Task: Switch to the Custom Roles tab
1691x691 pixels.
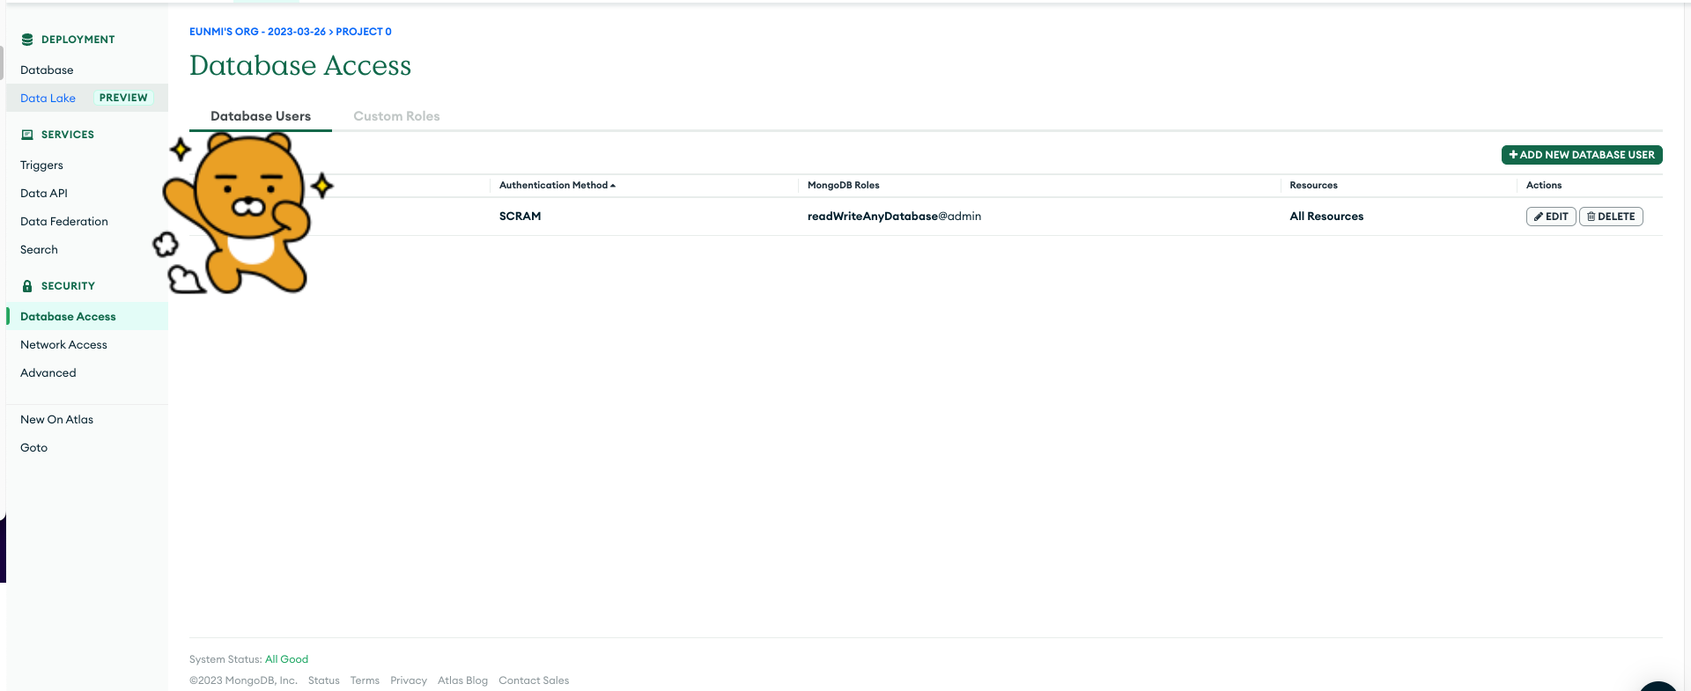Action: [396, 116]
